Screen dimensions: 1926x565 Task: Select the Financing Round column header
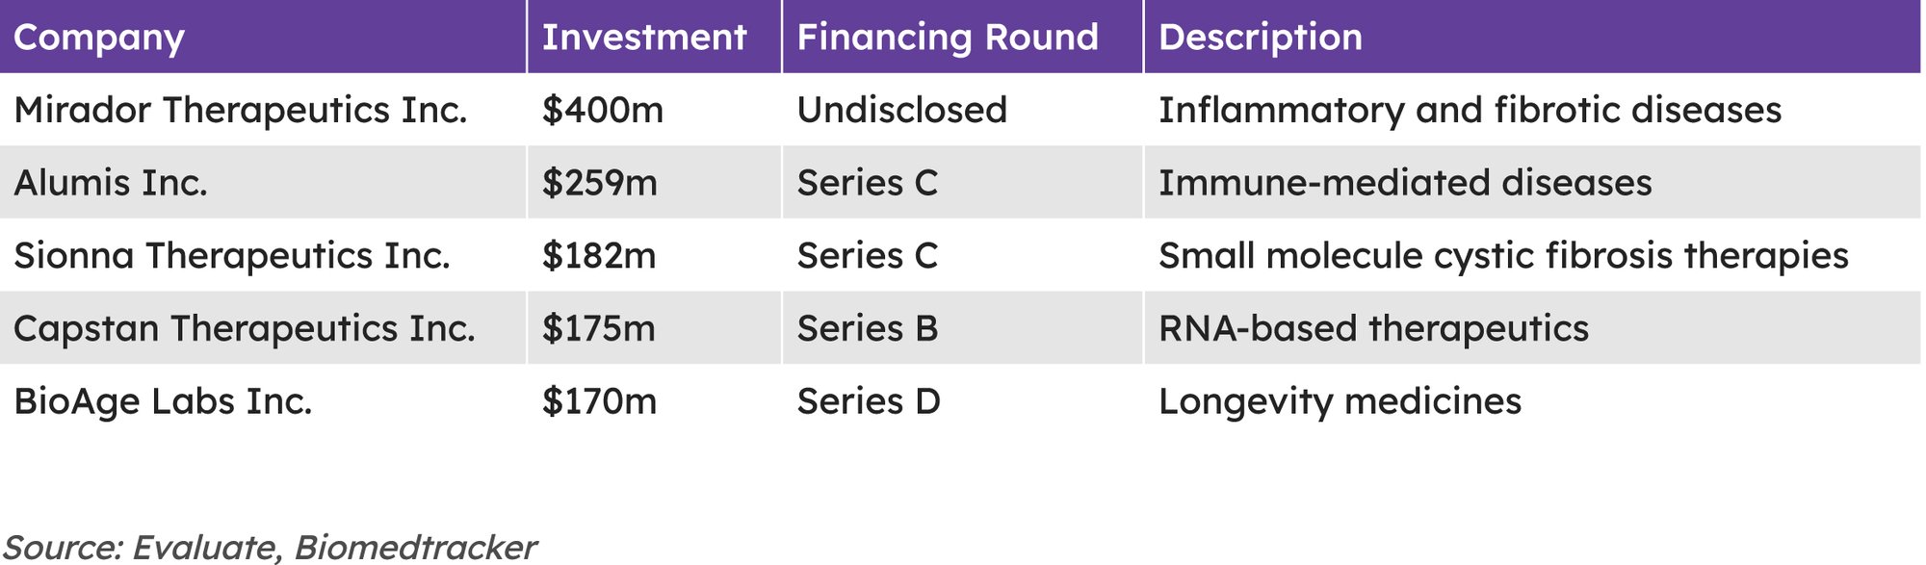[948, 38]
